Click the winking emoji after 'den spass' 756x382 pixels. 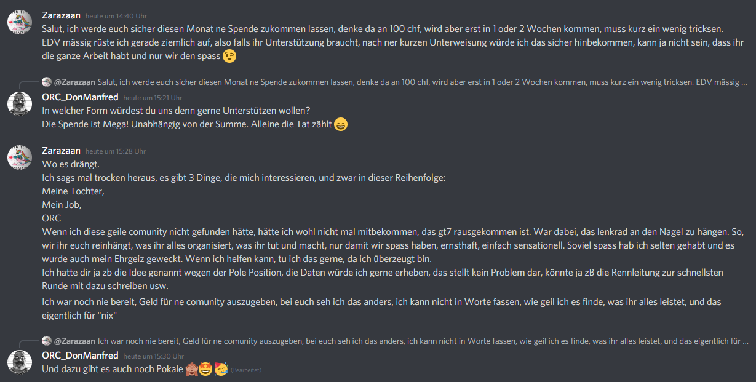pos(229,56)
